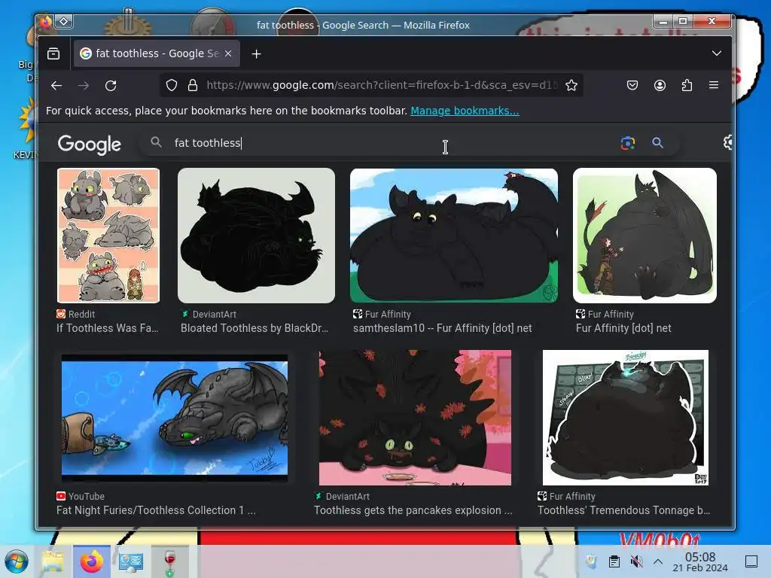771x578 pixels.
Task: Bookmark this page with the star
Action: click(571, 85)
